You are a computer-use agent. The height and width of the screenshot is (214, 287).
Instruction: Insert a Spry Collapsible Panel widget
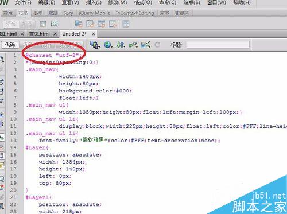(113, 24)
